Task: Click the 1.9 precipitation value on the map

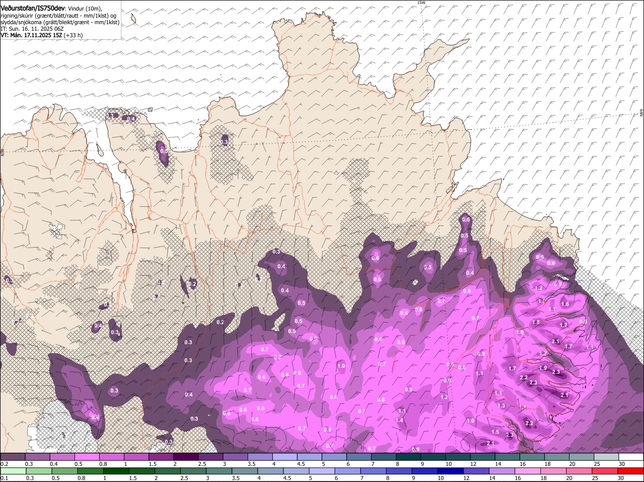Action: coord(543,368)
